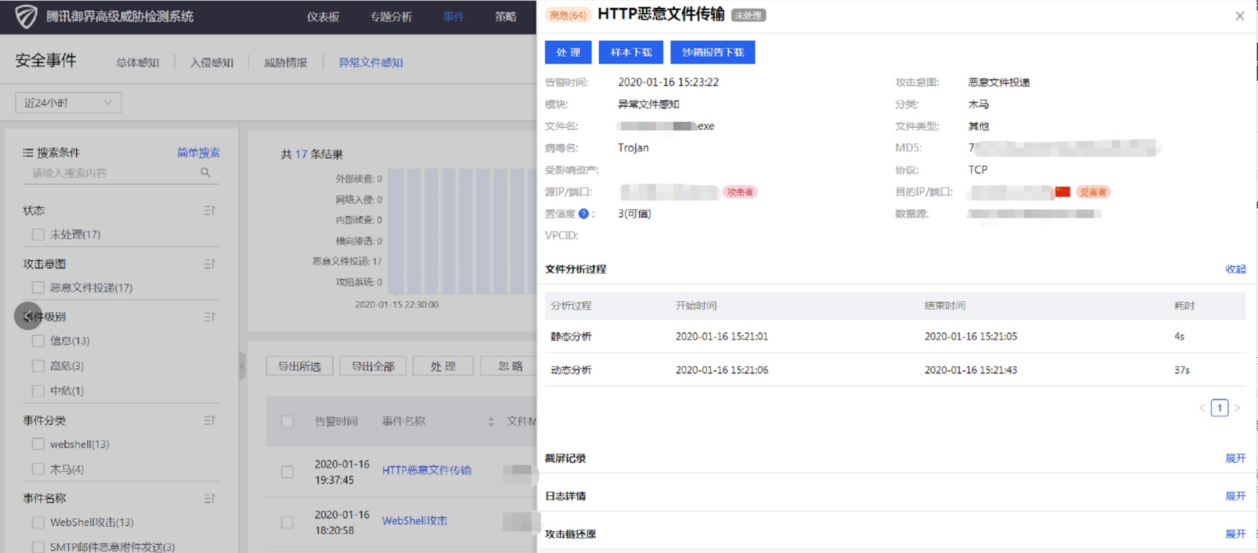Click the filter icon beside 事件分类
Image resolution: width=1258 pixels, height=553 pixels.
click(209, 421)
